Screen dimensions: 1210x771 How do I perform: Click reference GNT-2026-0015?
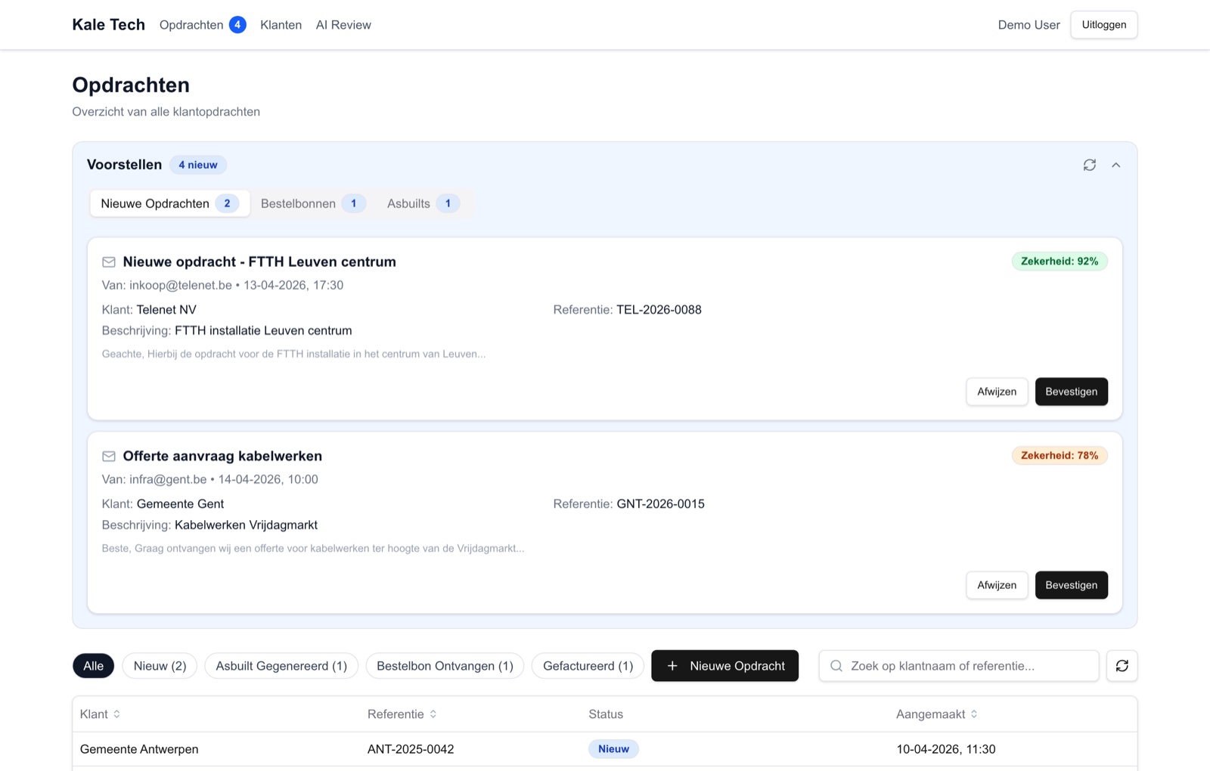(x=660, y=504)
